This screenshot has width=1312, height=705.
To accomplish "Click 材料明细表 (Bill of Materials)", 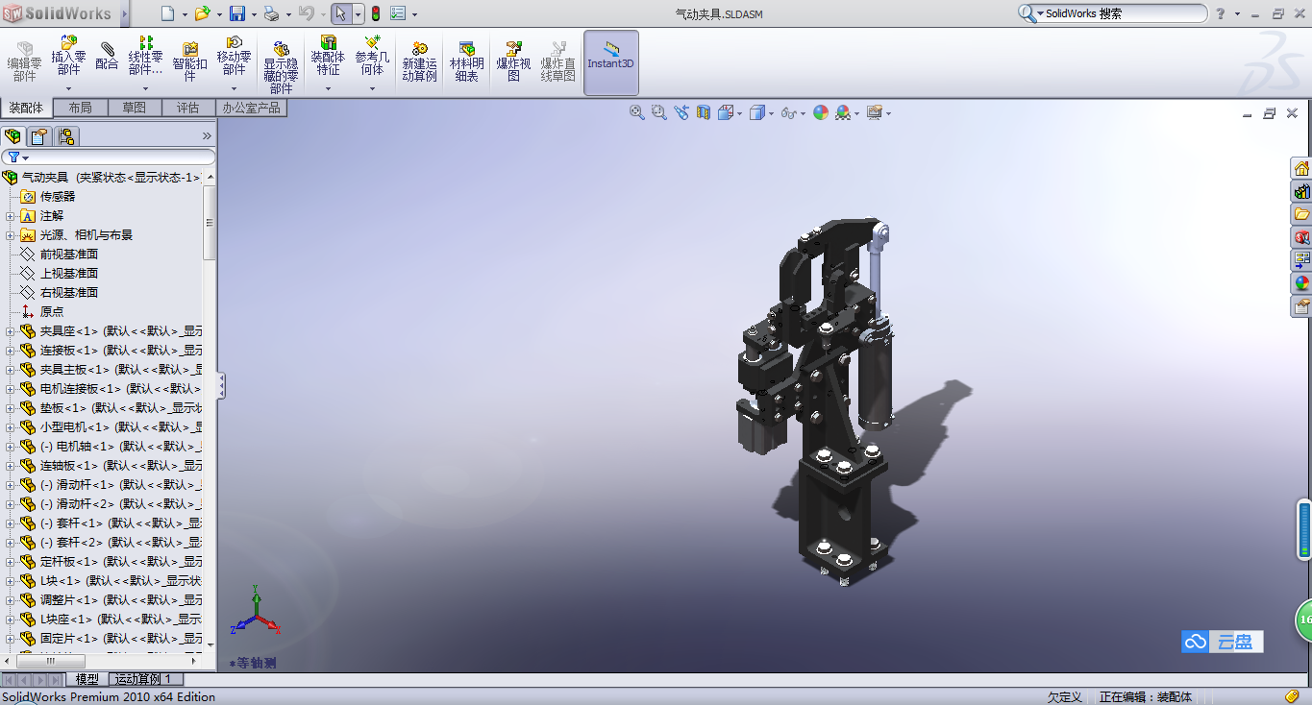I will point(467,62).
